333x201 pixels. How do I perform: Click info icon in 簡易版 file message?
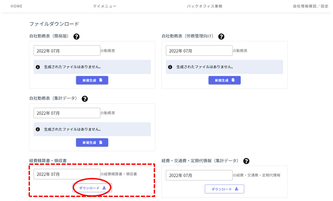click(38, 67)
